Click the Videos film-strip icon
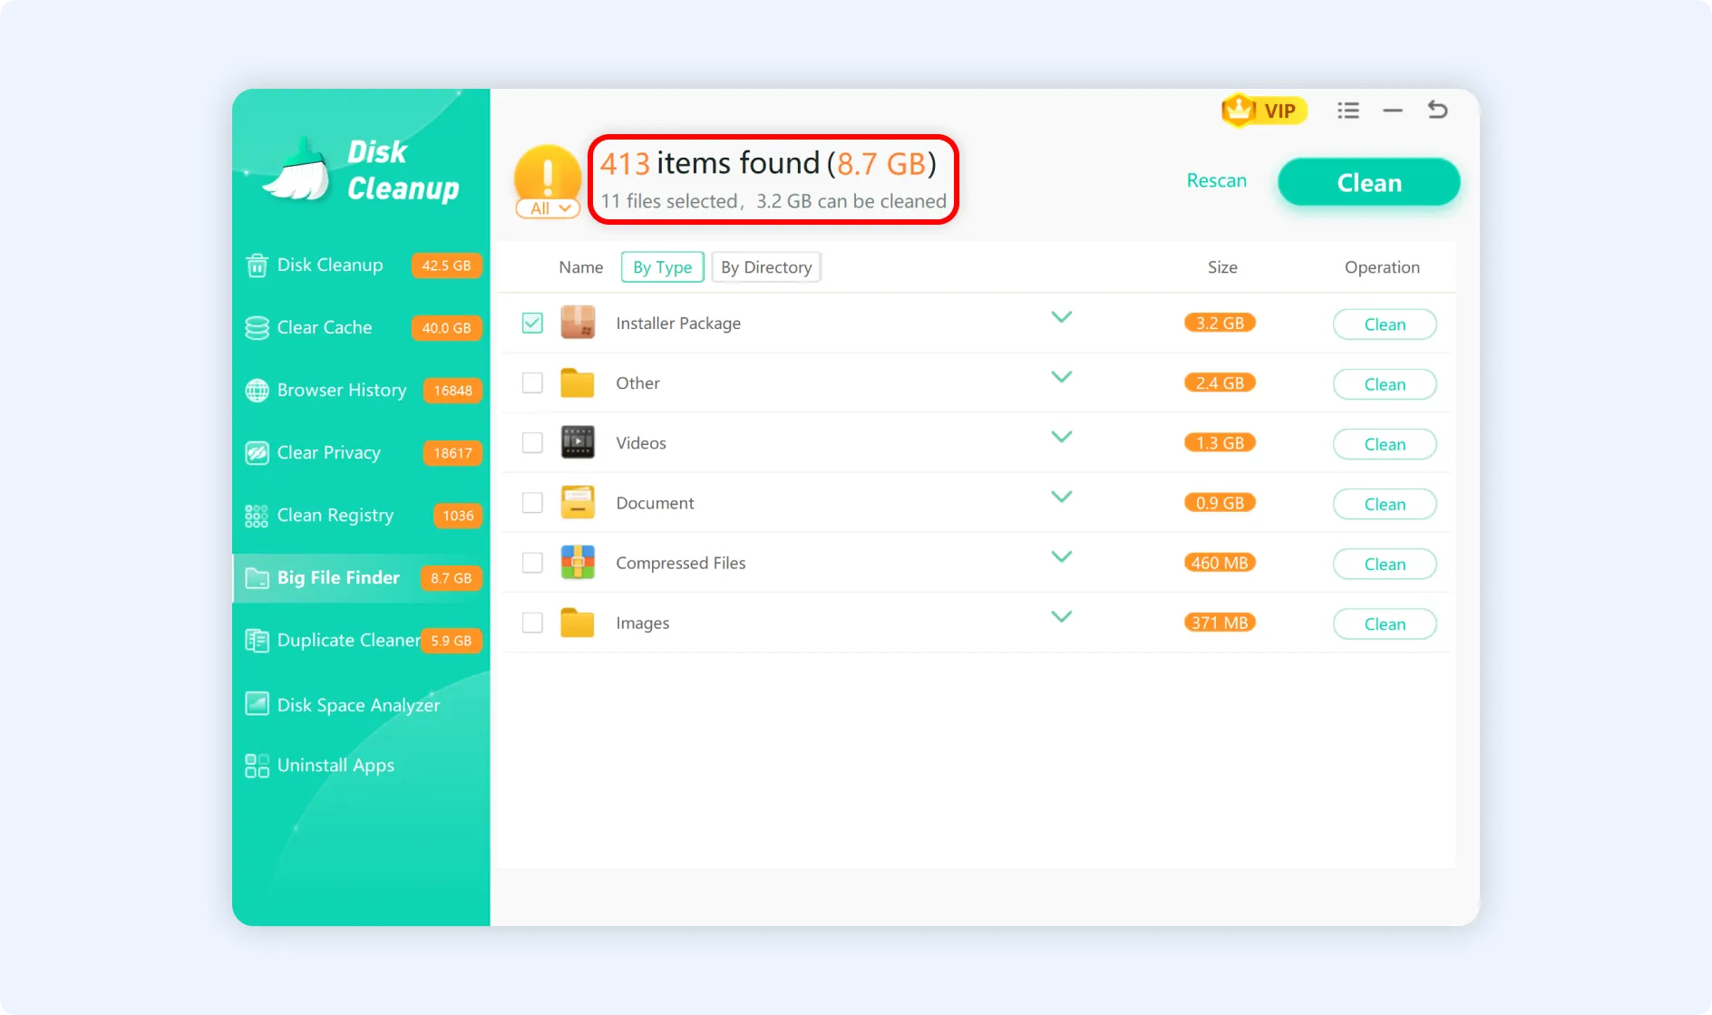 [x=578, y=442]
